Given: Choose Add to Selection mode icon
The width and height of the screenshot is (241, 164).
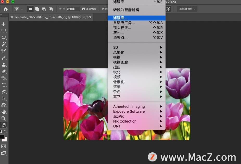Looking at the screenshot, I should coord(37,9).
